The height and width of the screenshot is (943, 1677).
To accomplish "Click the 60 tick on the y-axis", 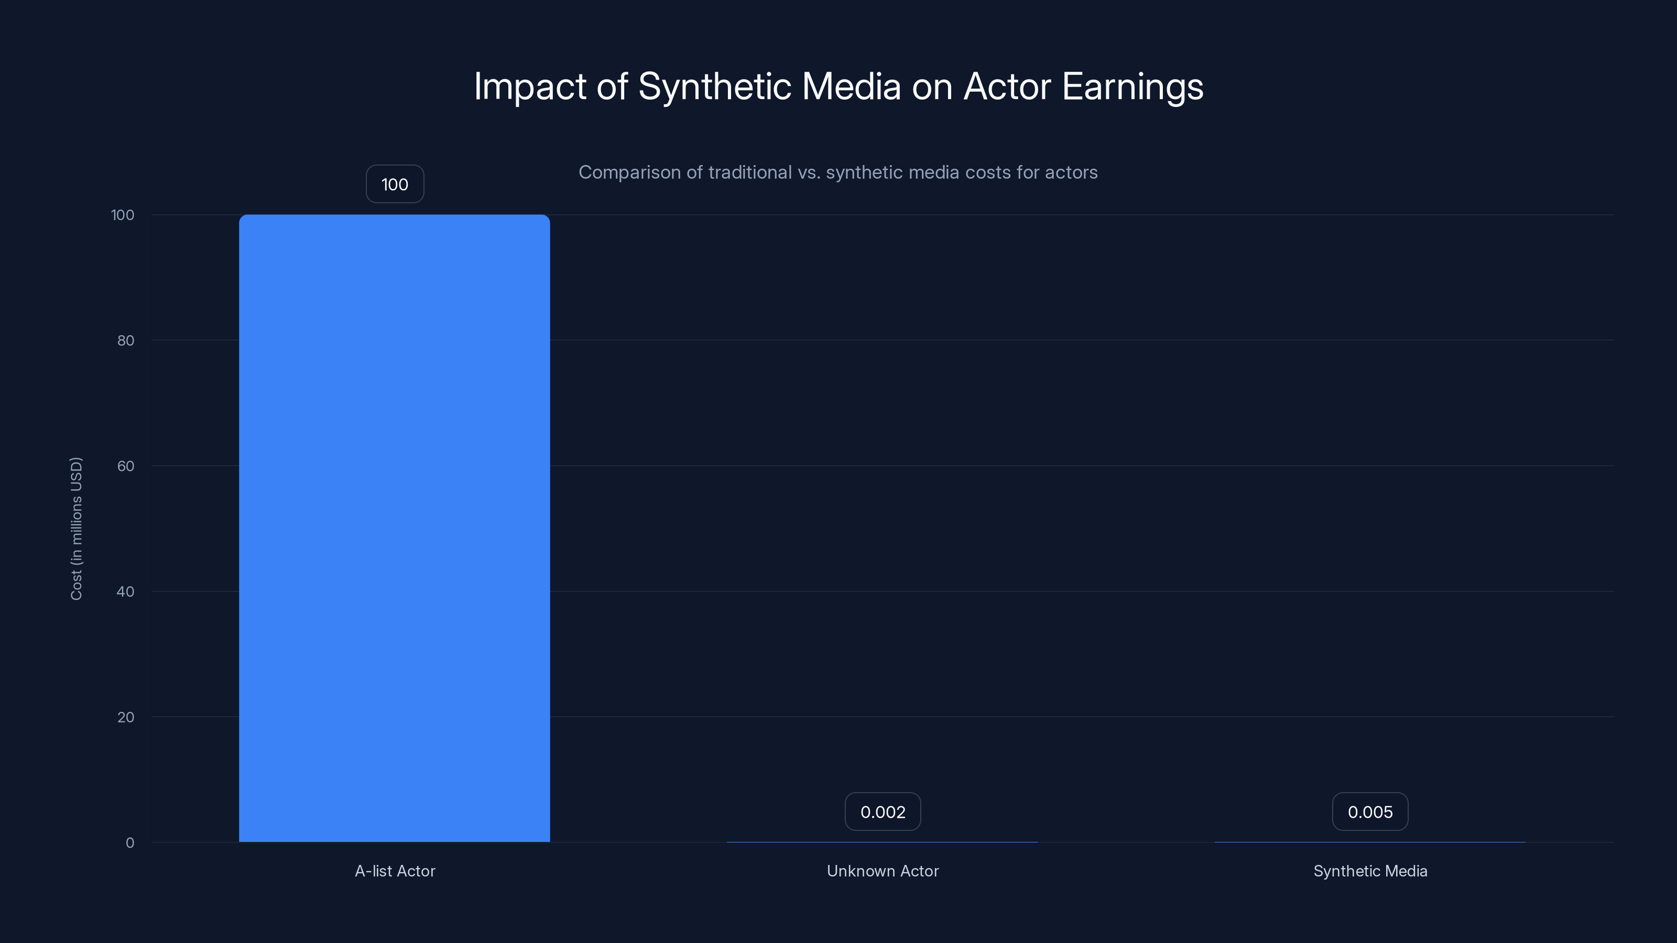I will click(127, 466).
